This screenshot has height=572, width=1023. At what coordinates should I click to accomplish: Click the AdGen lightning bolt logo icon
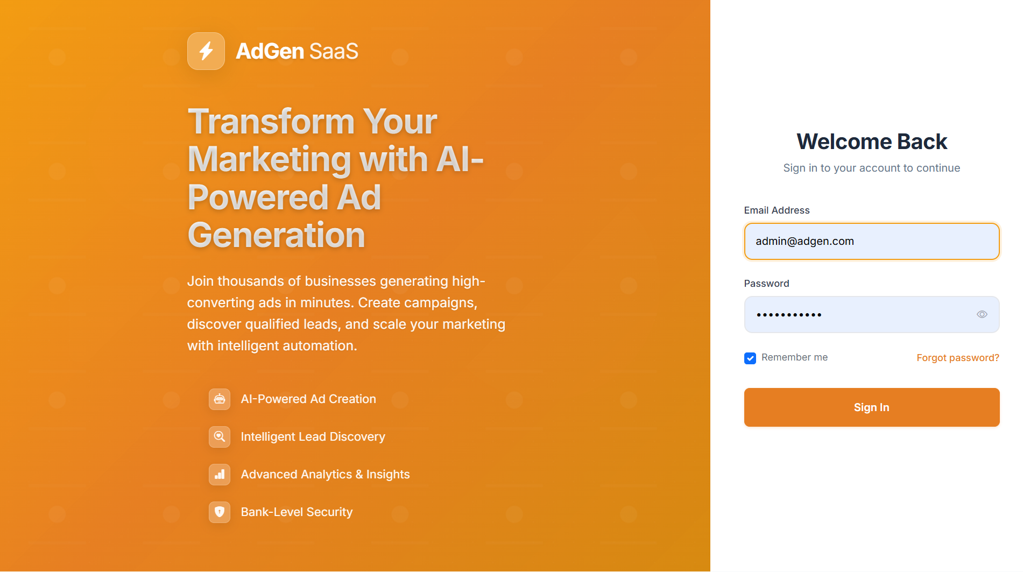[206, 51]
